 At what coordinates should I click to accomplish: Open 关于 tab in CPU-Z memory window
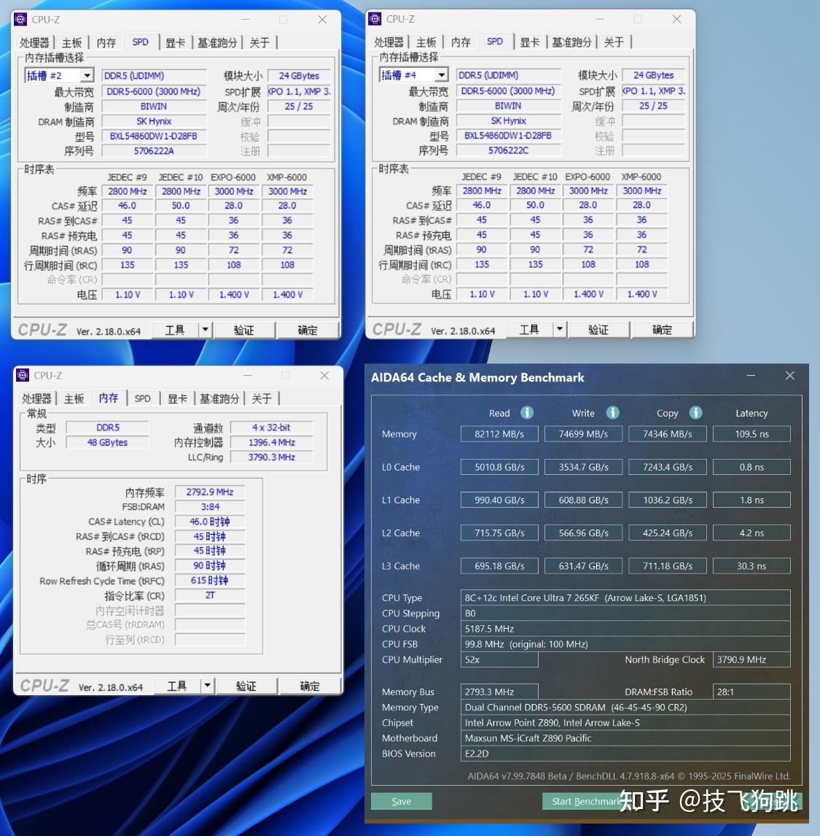point(262,398)
